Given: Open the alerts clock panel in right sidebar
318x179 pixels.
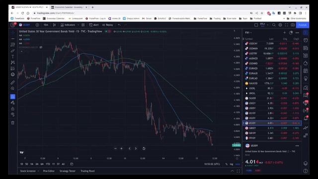Looking at the screenshot, I should tap(306, 40).
